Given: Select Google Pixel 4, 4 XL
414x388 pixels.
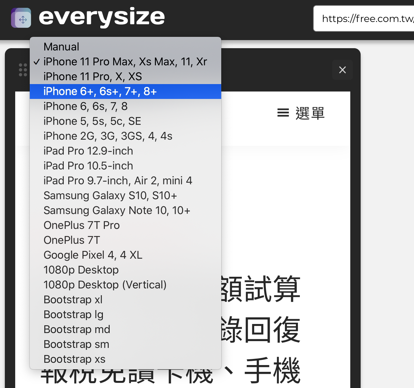Looking at the screenshot, I should [125, 255].
